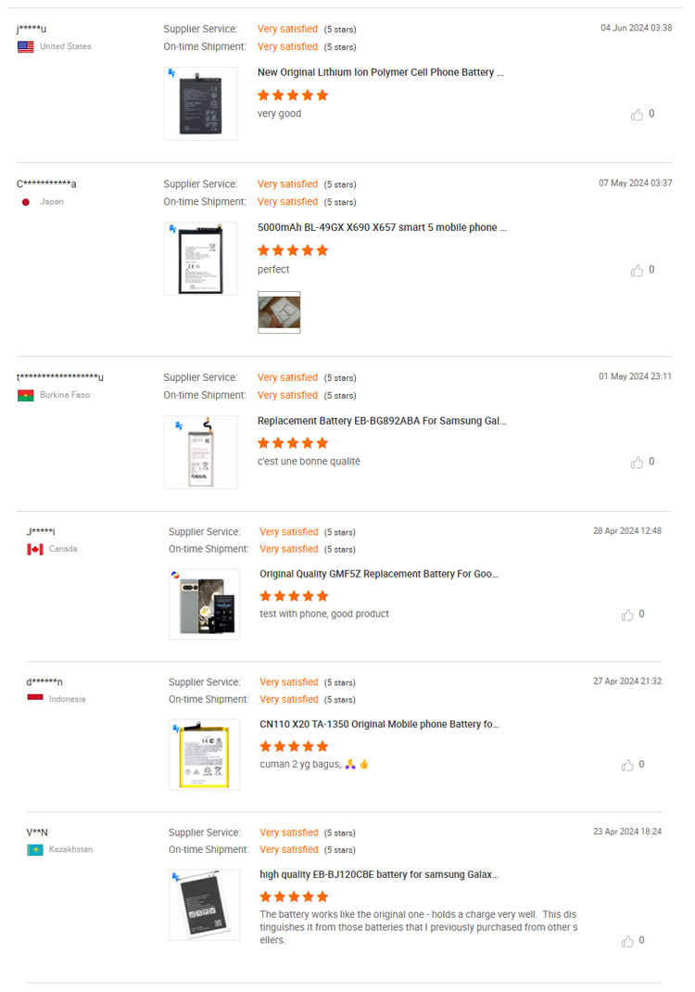This screenshot has height=992, width=695.
Task: Like the "very good" review
Action: click(x=637, y=115)
